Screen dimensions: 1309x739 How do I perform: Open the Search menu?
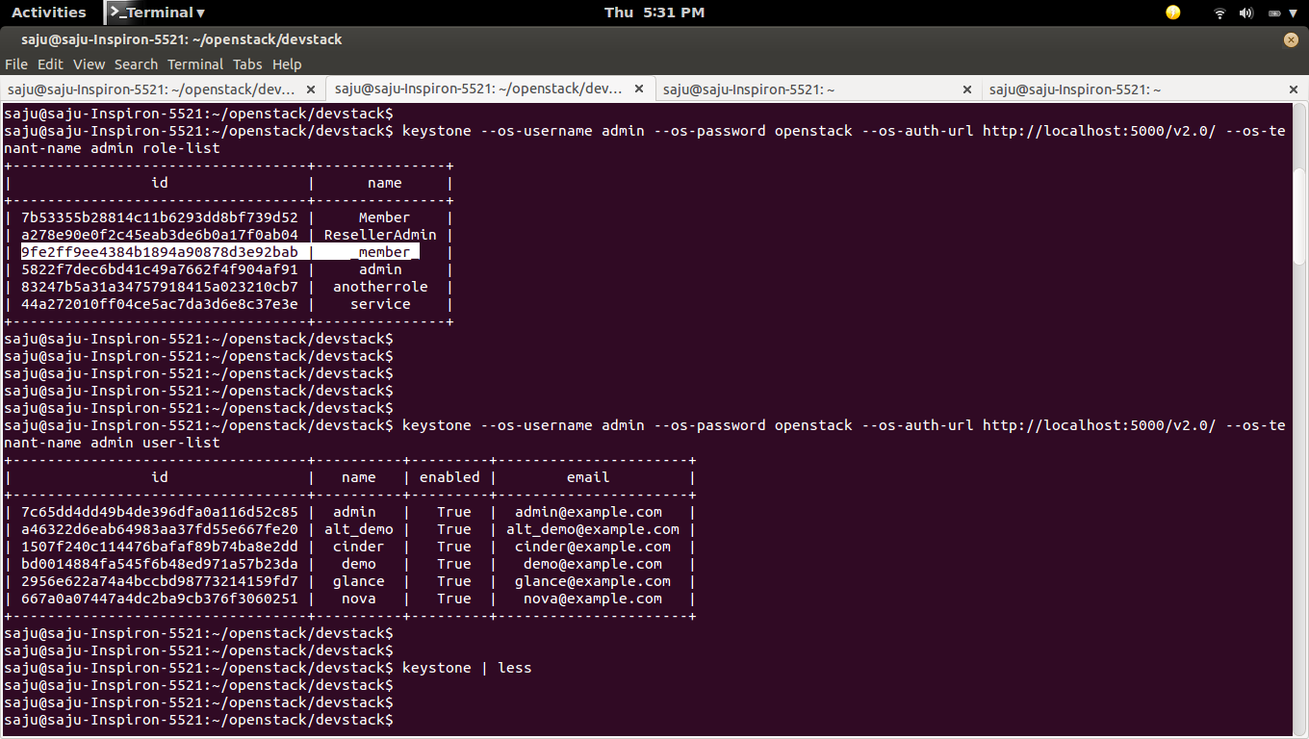tap(136, 64)
